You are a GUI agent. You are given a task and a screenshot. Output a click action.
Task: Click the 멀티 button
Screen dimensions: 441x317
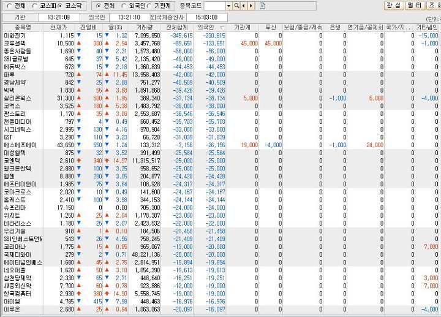pyautogui.click(x=415, y=6)
